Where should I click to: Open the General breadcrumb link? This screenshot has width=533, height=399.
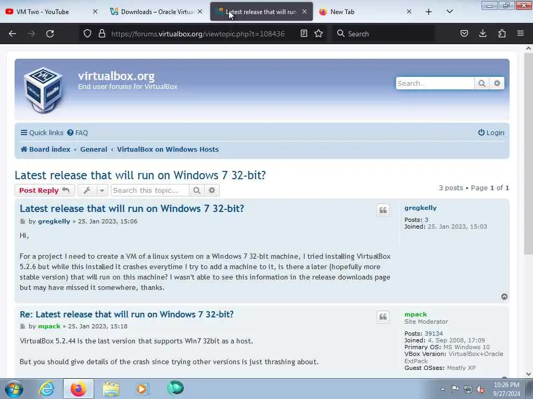[94, 149]
